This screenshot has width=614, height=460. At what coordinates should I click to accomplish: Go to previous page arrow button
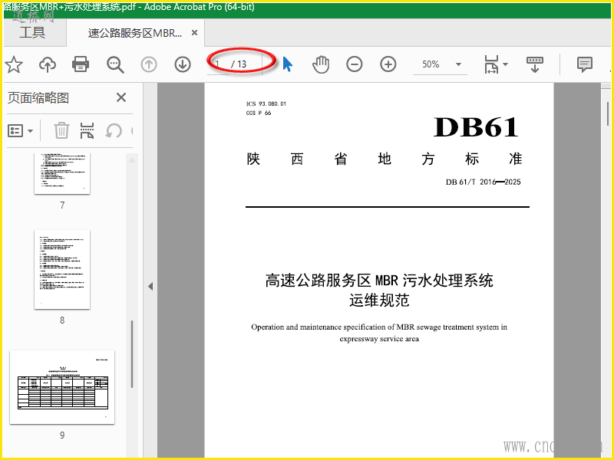tap(149, 64)
